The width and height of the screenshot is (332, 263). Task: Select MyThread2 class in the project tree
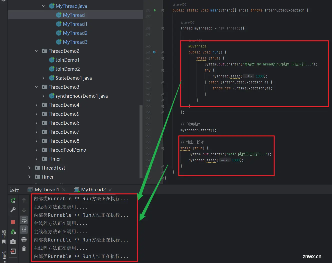(75, 33)
